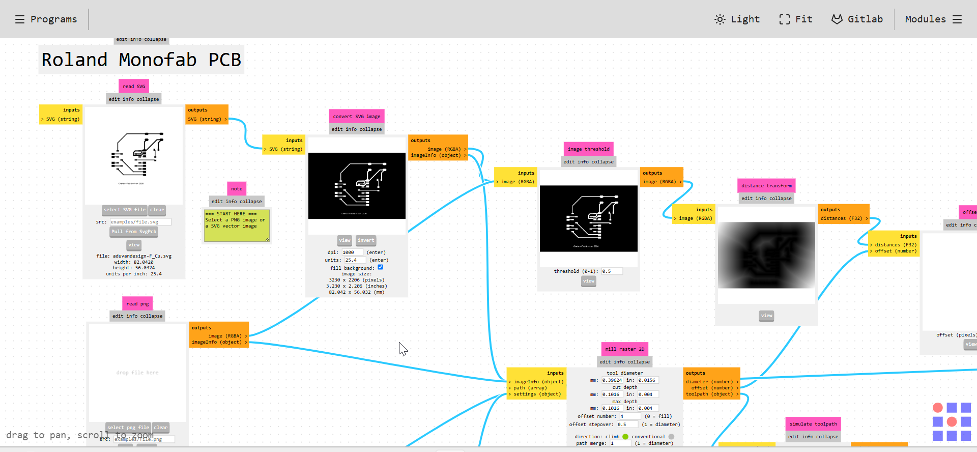Click clear next to select SVG file
The image size is (977, 452).
click(157, 210)
